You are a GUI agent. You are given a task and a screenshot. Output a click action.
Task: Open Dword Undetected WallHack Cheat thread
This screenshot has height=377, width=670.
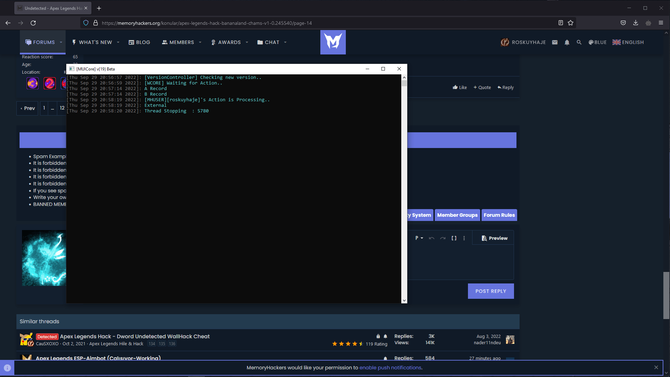tap(135, 337)
